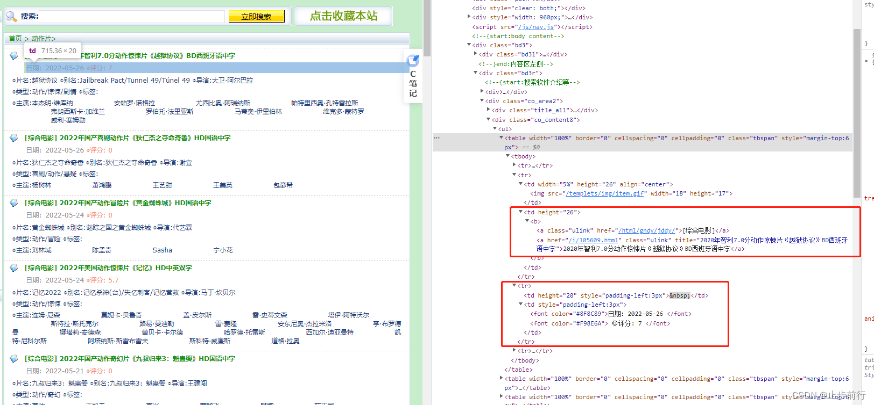Click the 立即搜索 button
Image resolution: width=874 pixels, height=405 pixels.
(257, 17)
